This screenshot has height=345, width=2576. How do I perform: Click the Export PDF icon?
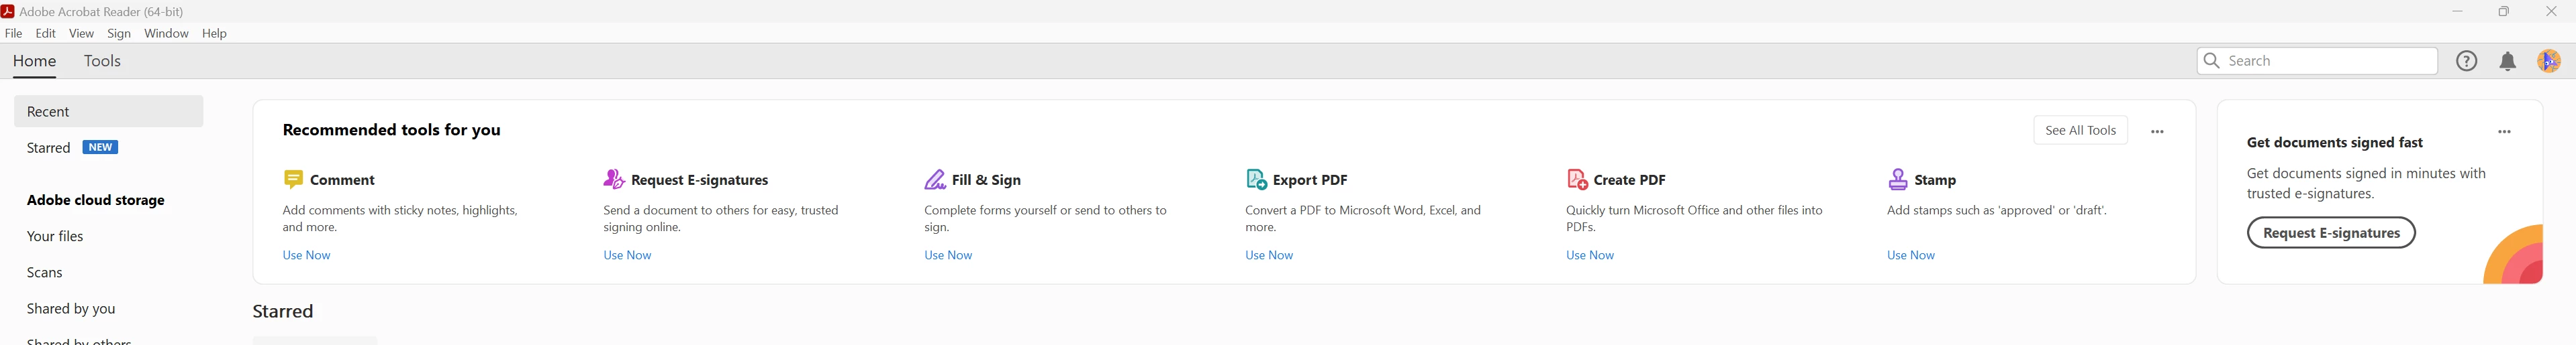(1256, 180)
